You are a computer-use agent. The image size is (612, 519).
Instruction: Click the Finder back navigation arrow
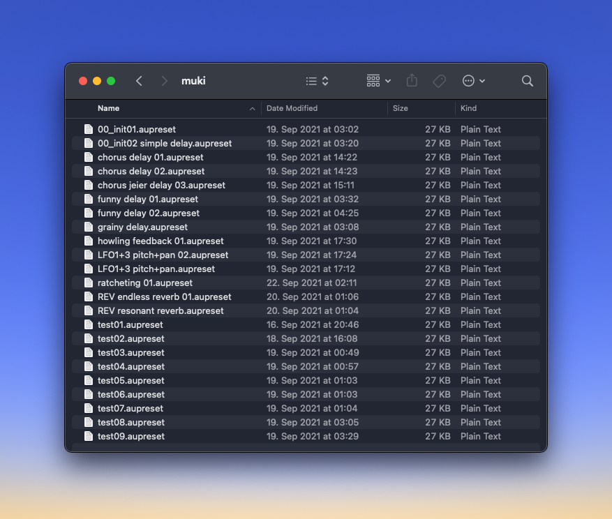(x=139, y=81)
